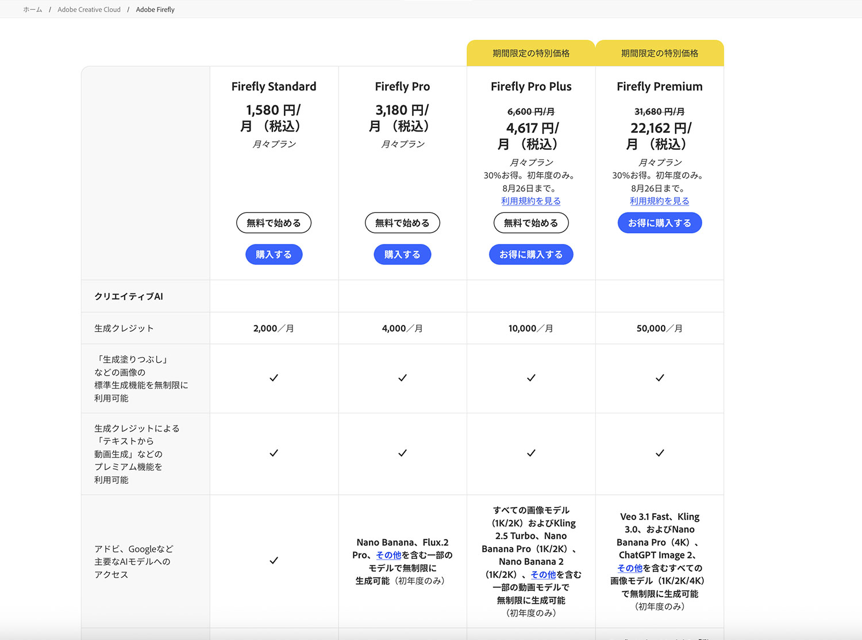Screen dimensions: 862x640
Task: Click 購入する for Firefly Pro
Action: [x=402, y=254]
